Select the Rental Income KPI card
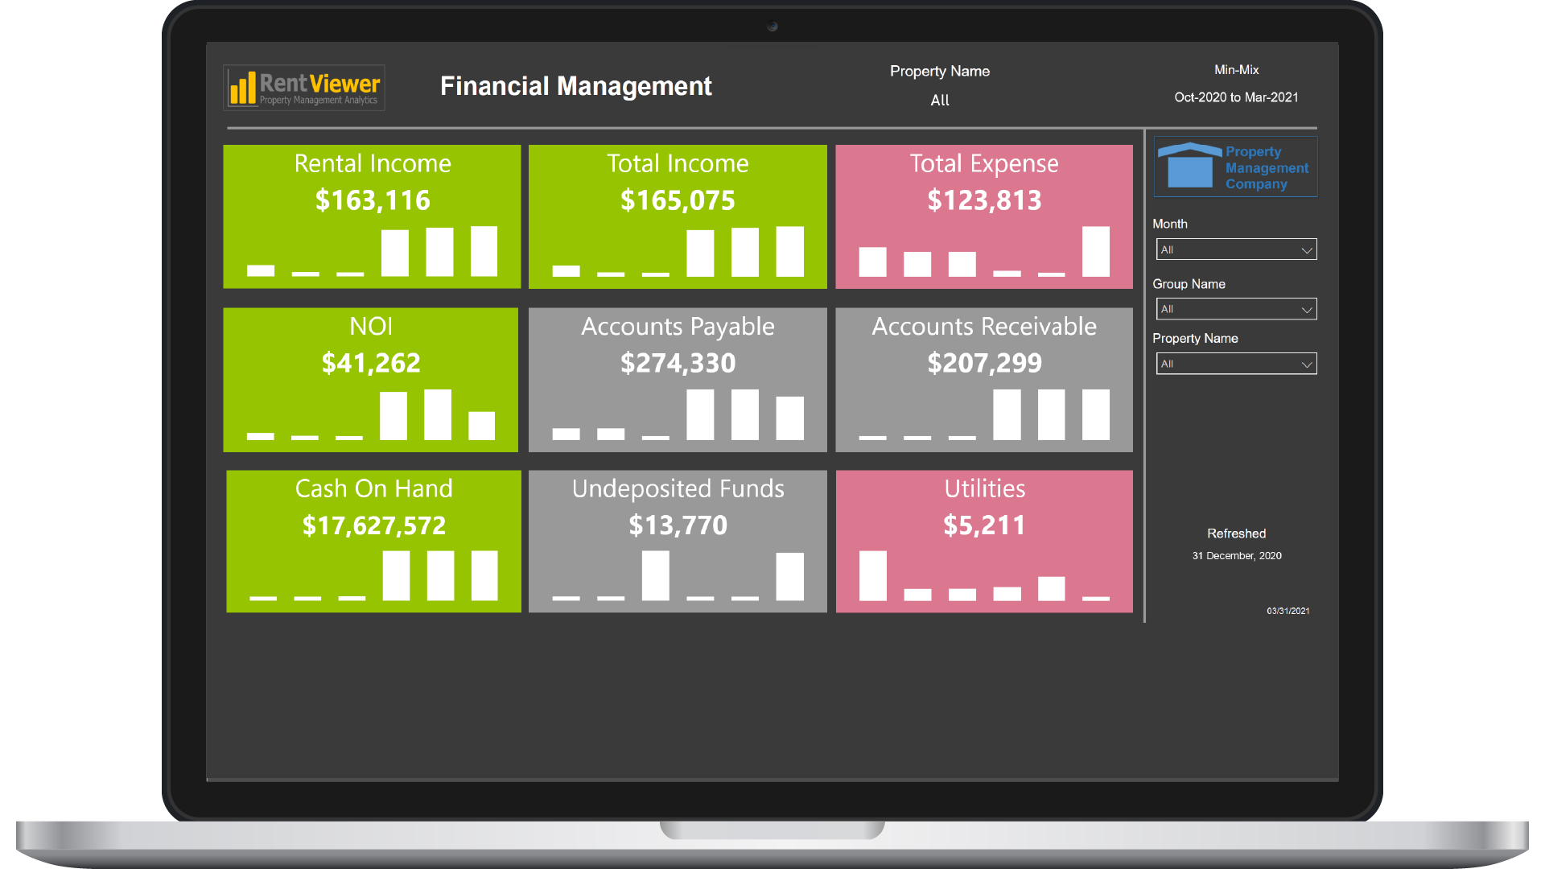This screenshot has height=869, width=1545. tap(371, 216)
